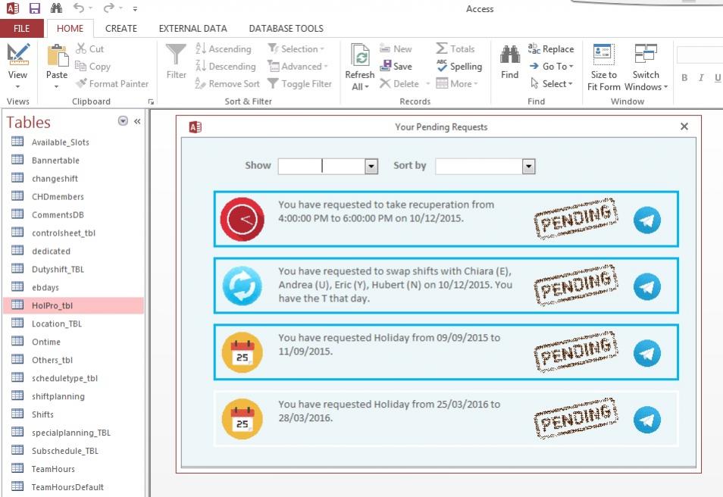Click the Show combo box field
The width and height of the screenshot is (723, 497).
coord(321,166)
